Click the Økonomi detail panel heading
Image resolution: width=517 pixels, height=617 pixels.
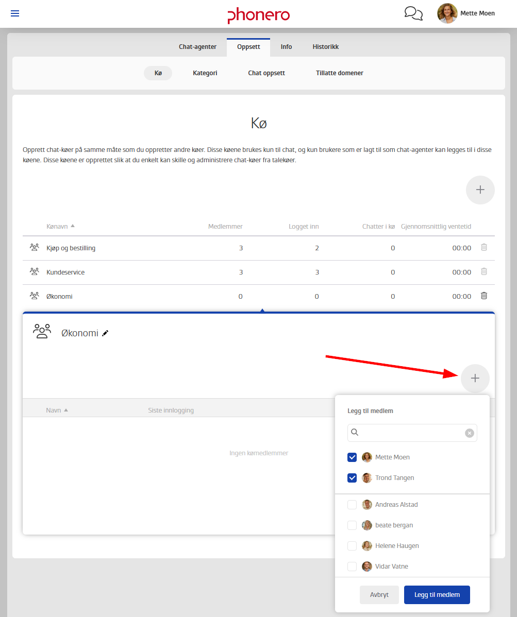pyautogui.click(x=79, y=333)
